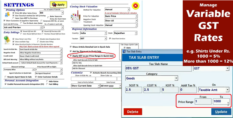This screenshot has width=233, height=118.
Task: Click the key tag icon under Entry Settings
Action: coord(7,40)
